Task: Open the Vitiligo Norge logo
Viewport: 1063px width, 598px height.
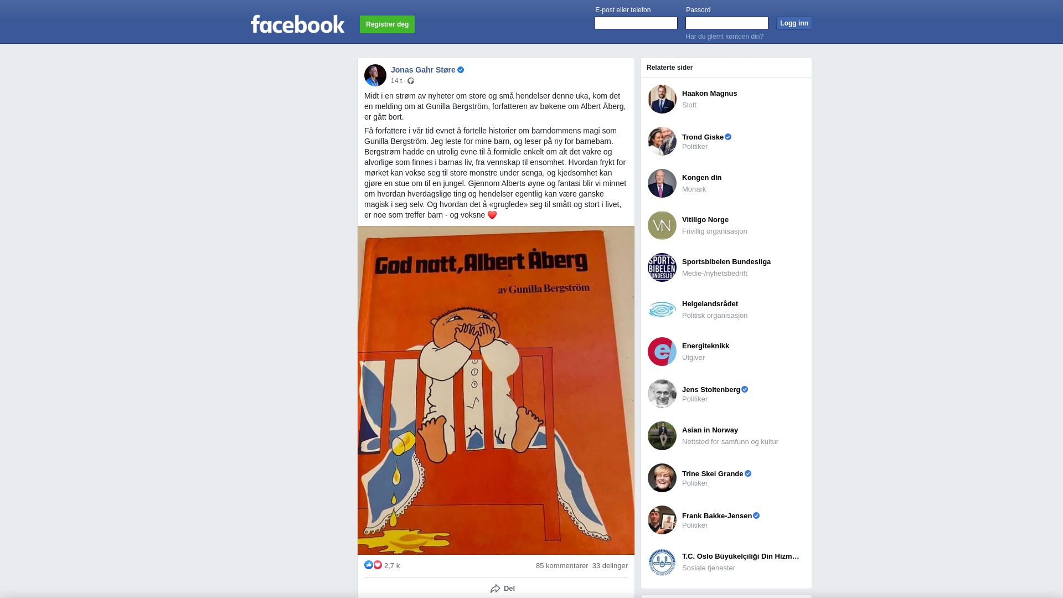Action: click(662, 225)
